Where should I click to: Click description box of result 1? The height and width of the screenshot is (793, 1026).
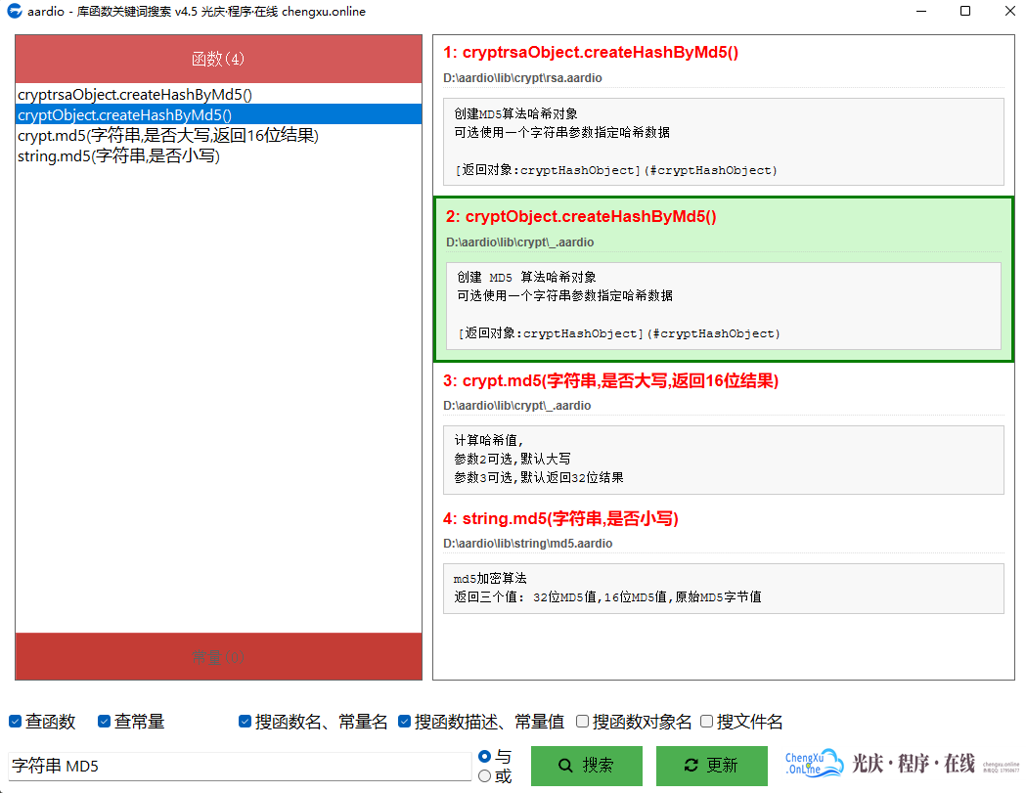[x=724, y=142]
